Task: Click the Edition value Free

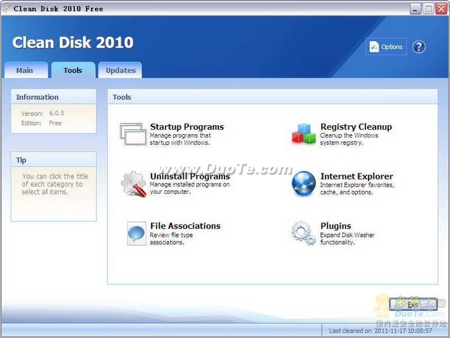Action: pyautogui.click(x=55, y=123)
